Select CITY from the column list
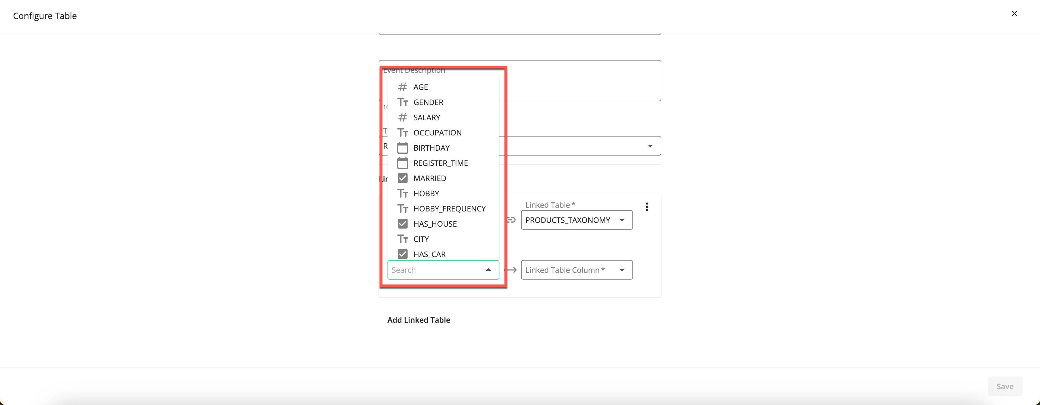This screenshot has width=1040, height=405. click(421, 239)
